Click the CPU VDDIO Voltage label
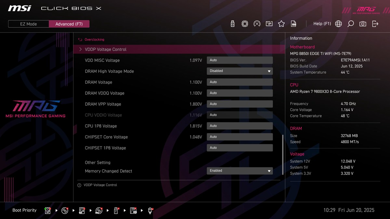Viewport: 390px width, 219px height. click(103, 115)
